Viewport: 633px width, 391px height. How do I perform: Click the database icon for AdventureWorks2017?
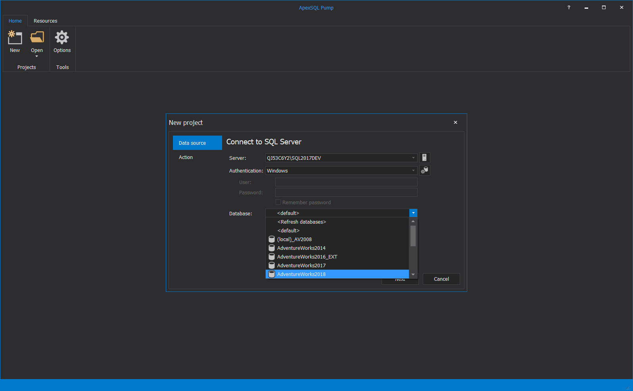pyautogui.click(x=272, y=265)
